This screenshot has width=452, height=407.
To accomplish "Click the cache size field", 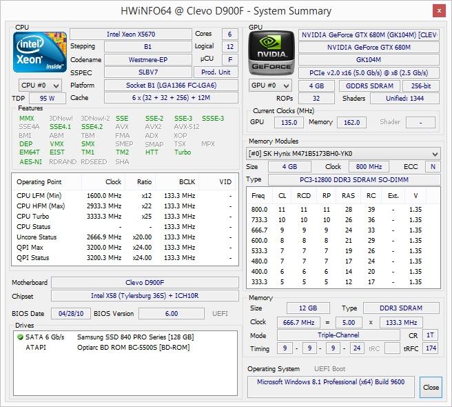I will pos(172,97).
